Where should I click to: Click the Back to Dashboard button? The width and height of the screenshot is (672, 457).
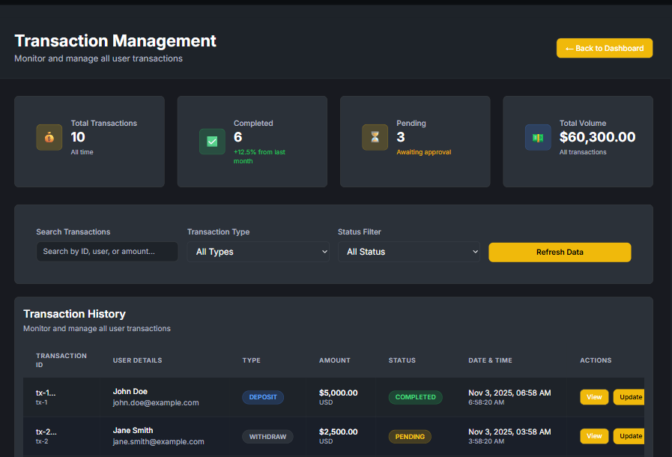coord(604,48)
